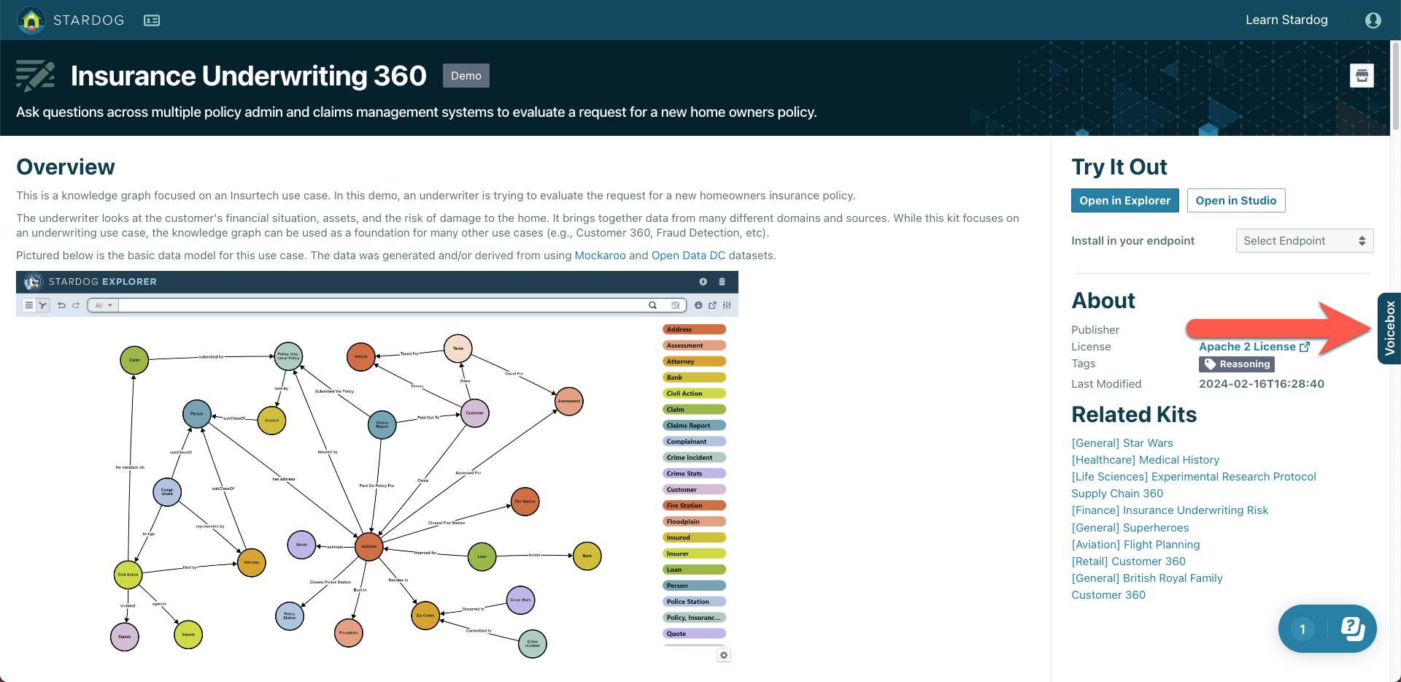This screenshot has height=682, width=1401.
Task: Open the [Retail] Customer 360 kit
Action: point(1128,562)
